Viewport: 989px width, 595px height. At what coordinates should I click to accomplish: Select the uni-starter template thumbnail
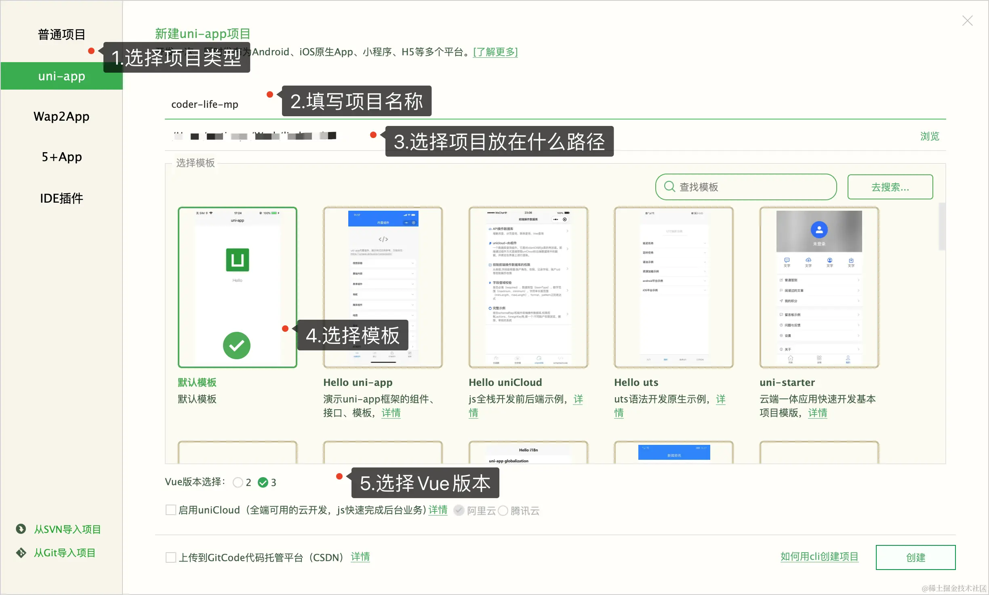819,287
